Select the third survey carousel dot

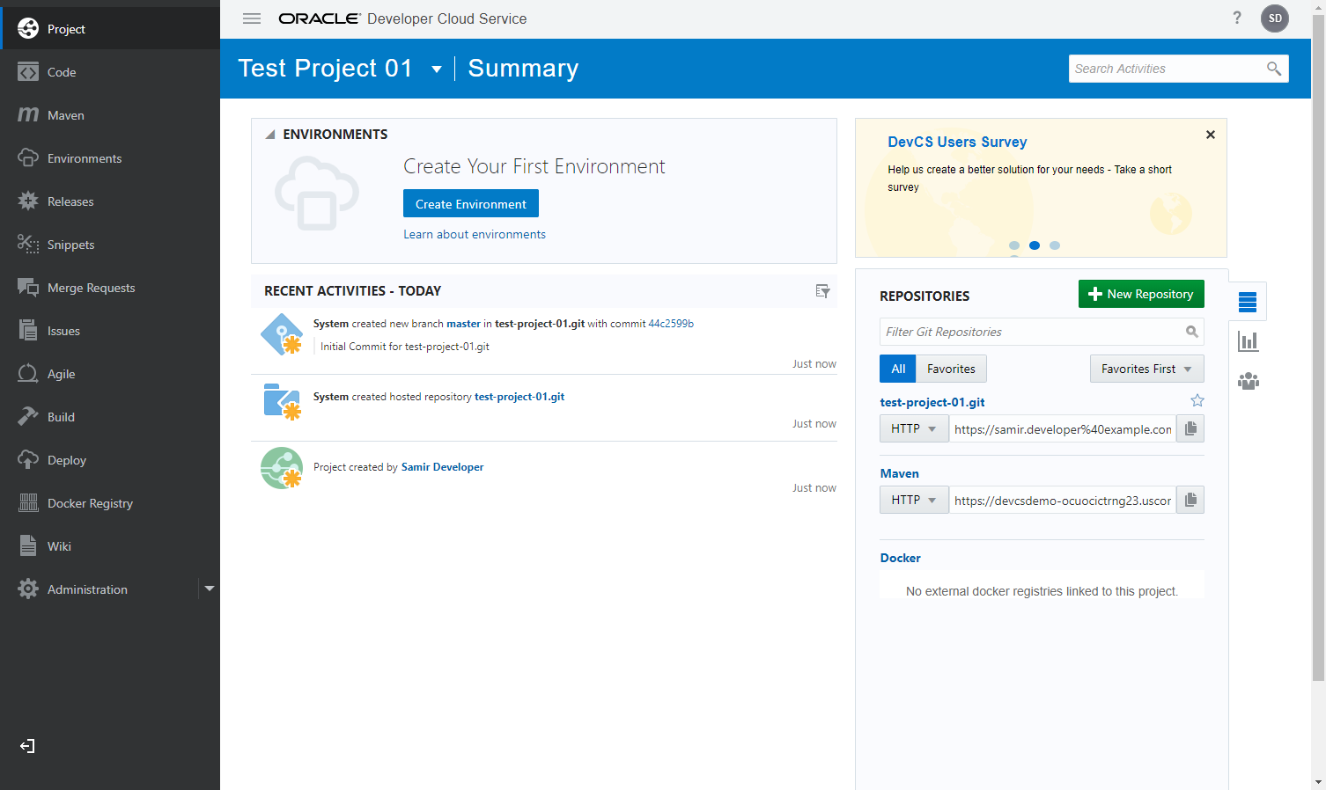click(x=1055, y=245)
